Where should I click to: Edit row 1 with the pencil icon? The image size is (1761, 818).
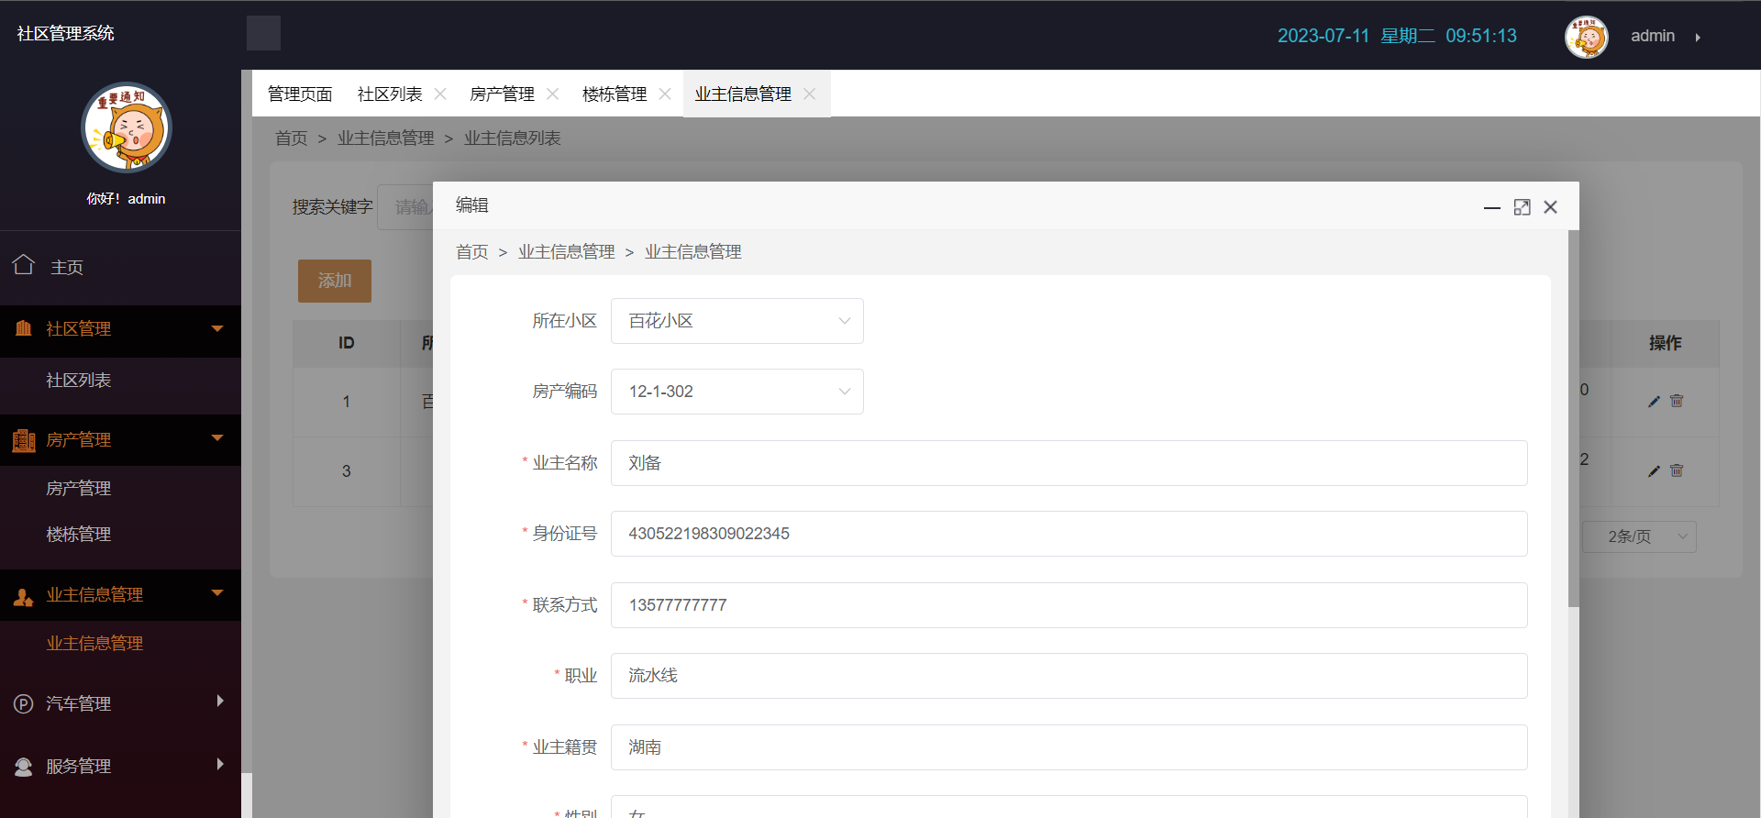(1654, 402)
